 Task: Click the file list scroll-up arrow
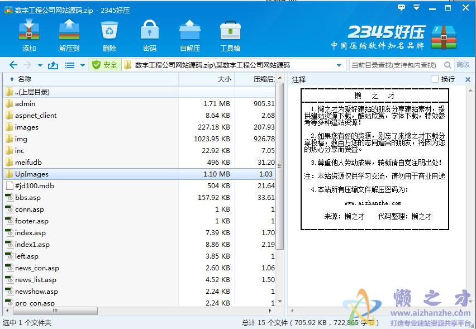point(280,78)
